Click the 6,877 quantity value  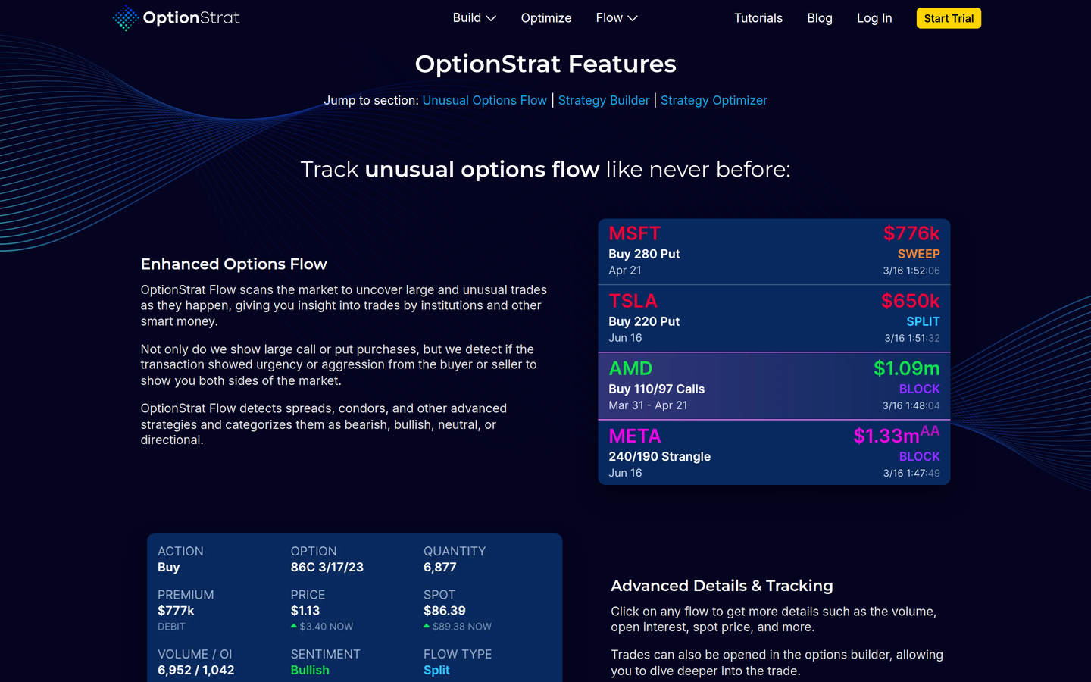pos(440,567)
